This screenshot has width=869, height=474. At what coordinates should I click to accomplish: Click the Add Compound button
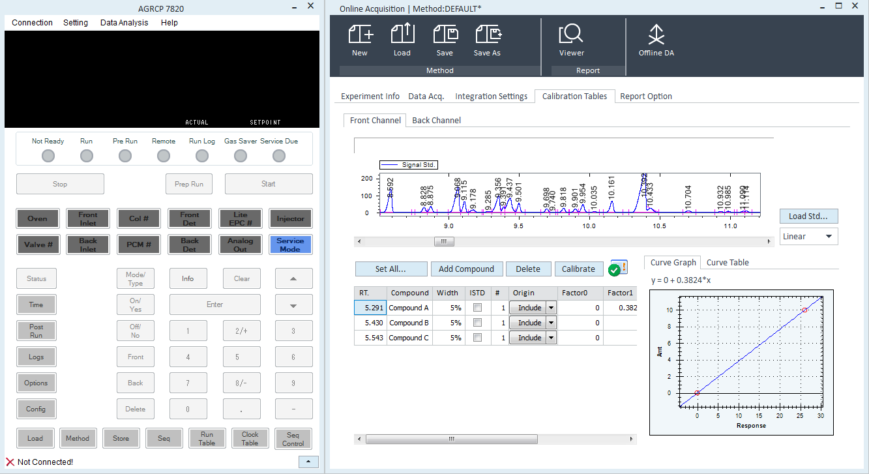tap(466, 269)
